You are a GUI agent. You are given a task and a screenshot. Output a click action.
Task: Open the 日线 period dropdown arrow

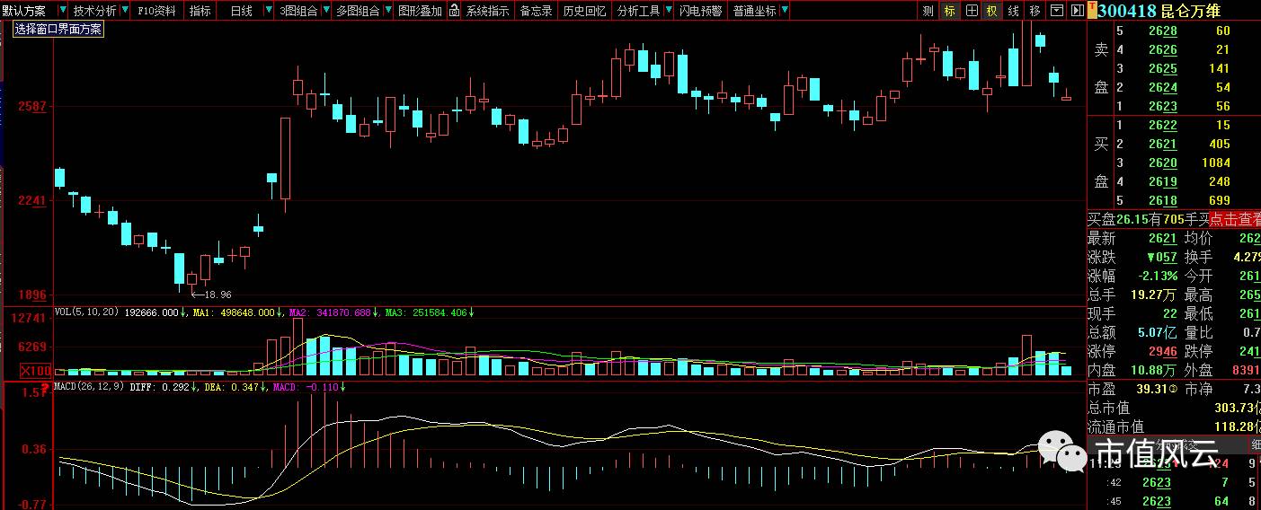[267, 11]
